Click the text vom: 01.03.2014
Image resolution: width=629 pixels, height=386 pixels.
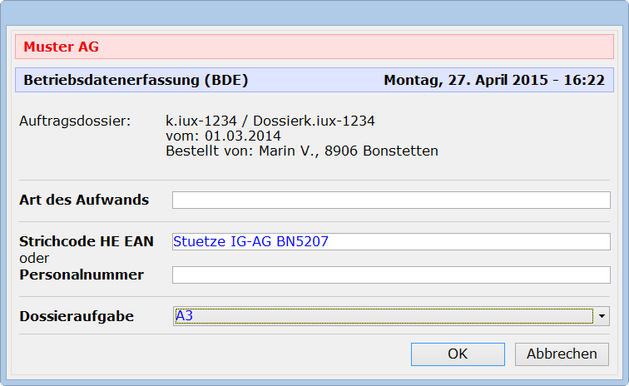point(224,136)
